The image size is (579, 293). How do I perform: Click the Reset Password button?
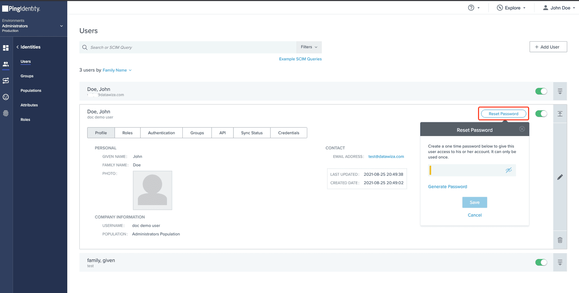503,114
